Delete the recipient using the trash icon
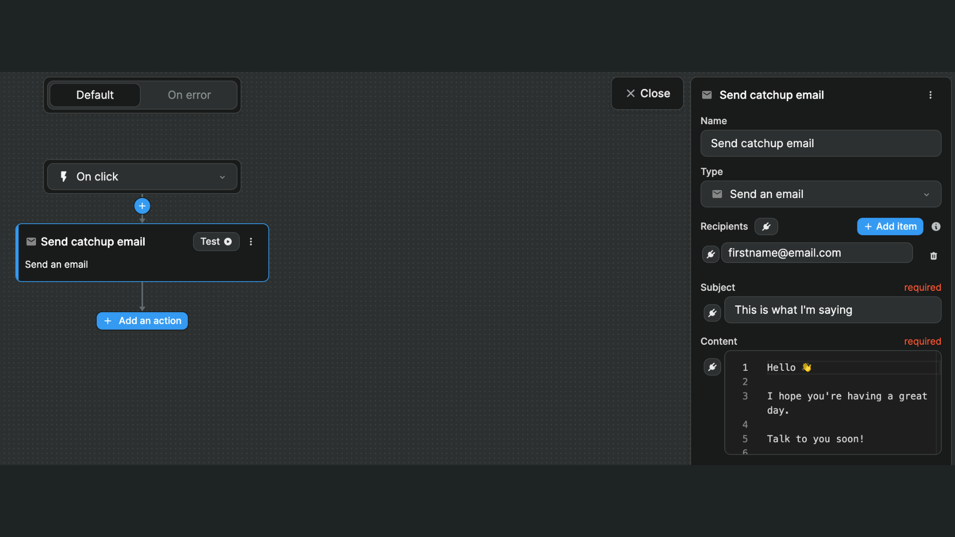Image resolution: width=955 pixels, height=537 pixels. tap(933, 256)
